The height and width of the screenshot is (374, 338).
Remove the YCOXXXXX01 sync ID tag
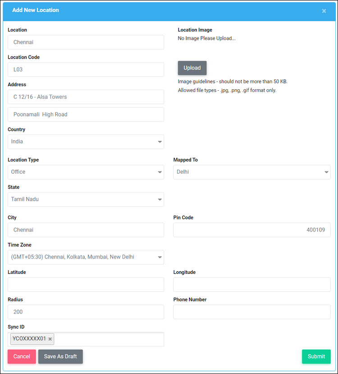pyautogui.click(x=50, y=339)
